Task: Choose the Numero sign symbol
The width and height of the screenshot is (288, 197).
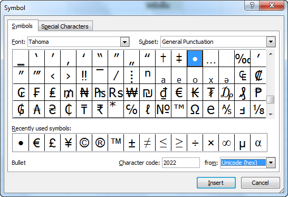Action: click(164, 109)
